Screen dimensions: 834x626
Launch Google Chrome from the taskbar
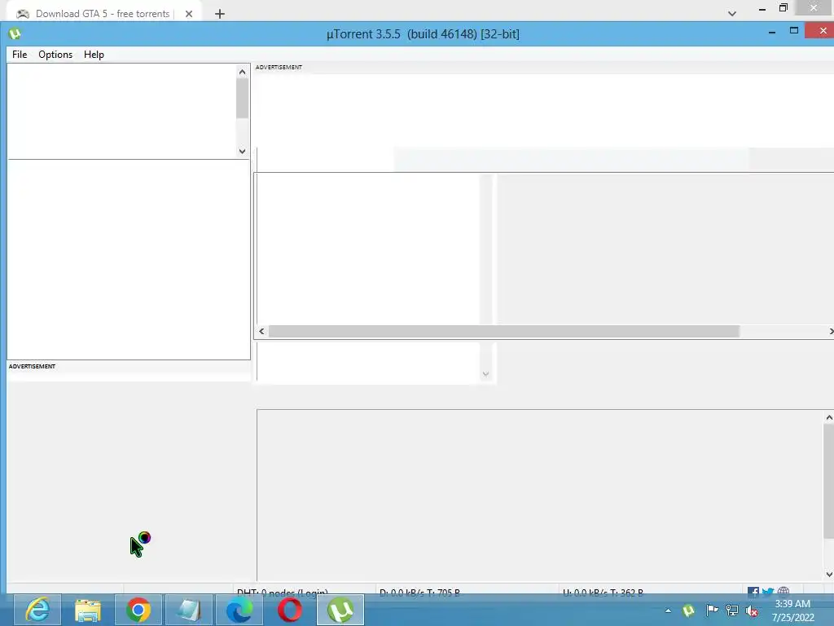pyautogui.click(x=138, y=610)
